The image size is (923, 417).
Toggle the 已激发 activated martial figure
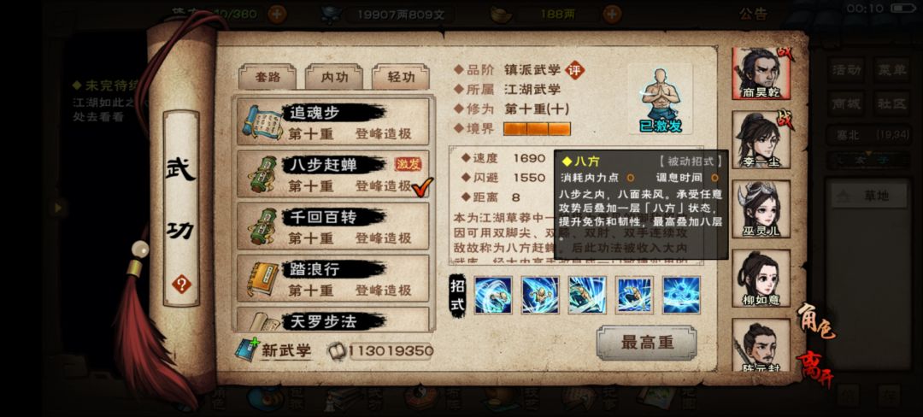[x=660, y=99]
